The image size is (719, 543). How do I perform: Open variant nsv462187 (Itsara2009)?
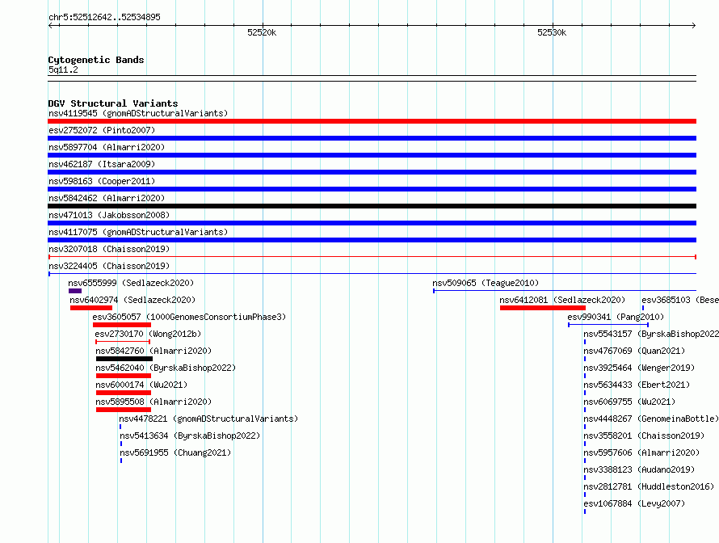click(x=102, y=164)
